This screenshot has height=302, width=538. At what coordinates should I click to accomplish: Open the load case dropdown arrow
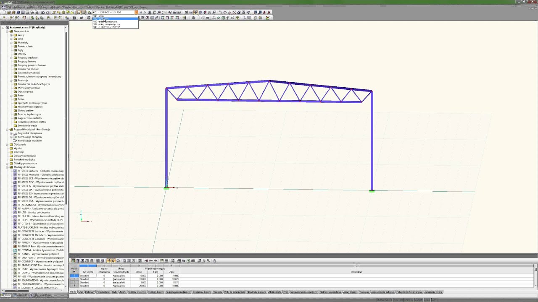pos(136,12)
